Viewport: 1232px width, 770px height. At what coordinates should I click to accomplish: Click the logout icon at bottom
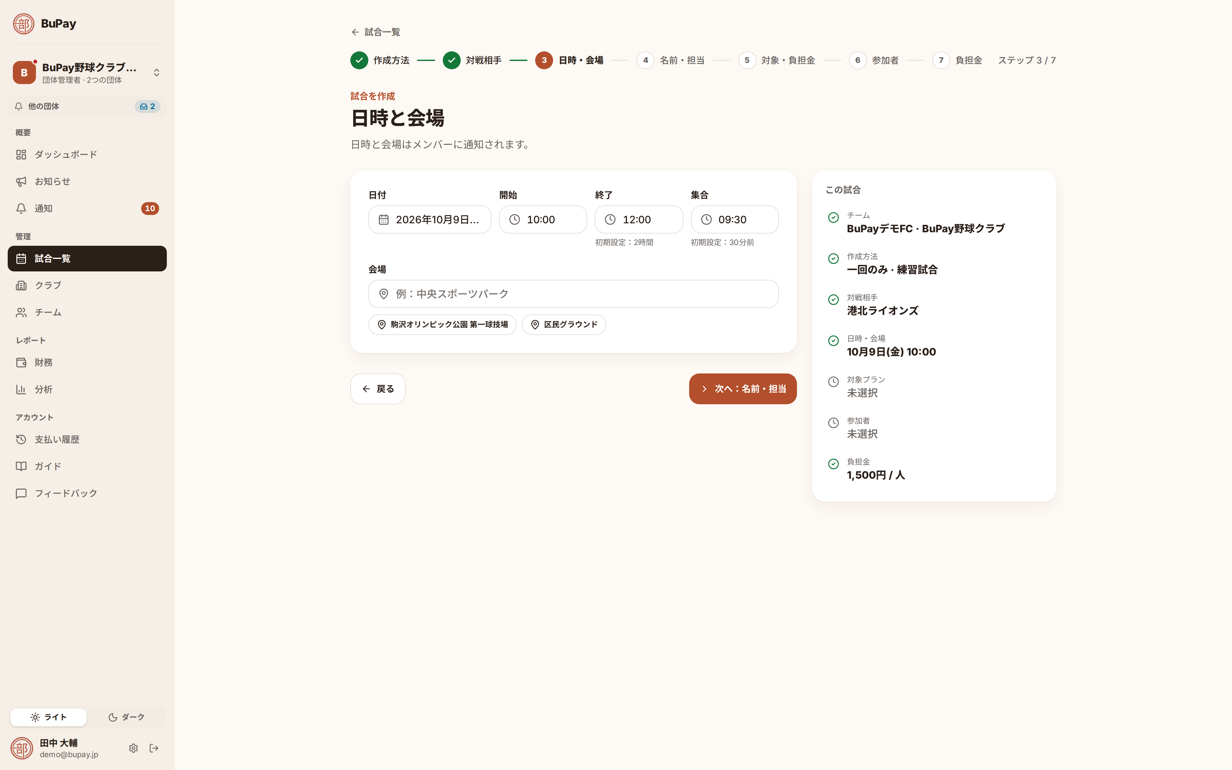click(154, 748)
